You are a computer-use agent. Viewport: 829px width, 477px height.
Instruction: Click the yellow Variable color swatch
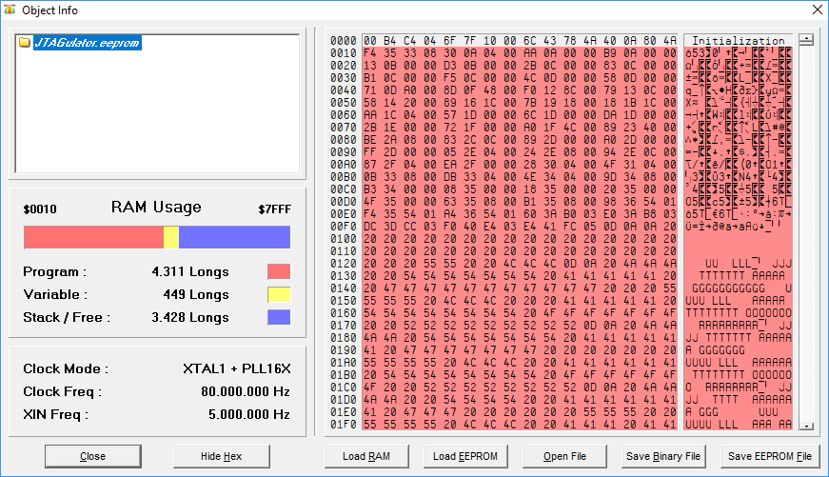[279, 294]
